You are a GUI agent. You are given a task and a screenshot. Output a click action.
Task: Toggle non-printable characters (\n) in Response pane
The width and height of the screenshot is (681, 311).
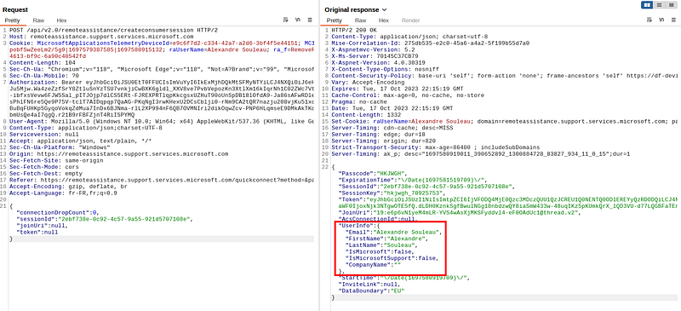pos(661,20)
